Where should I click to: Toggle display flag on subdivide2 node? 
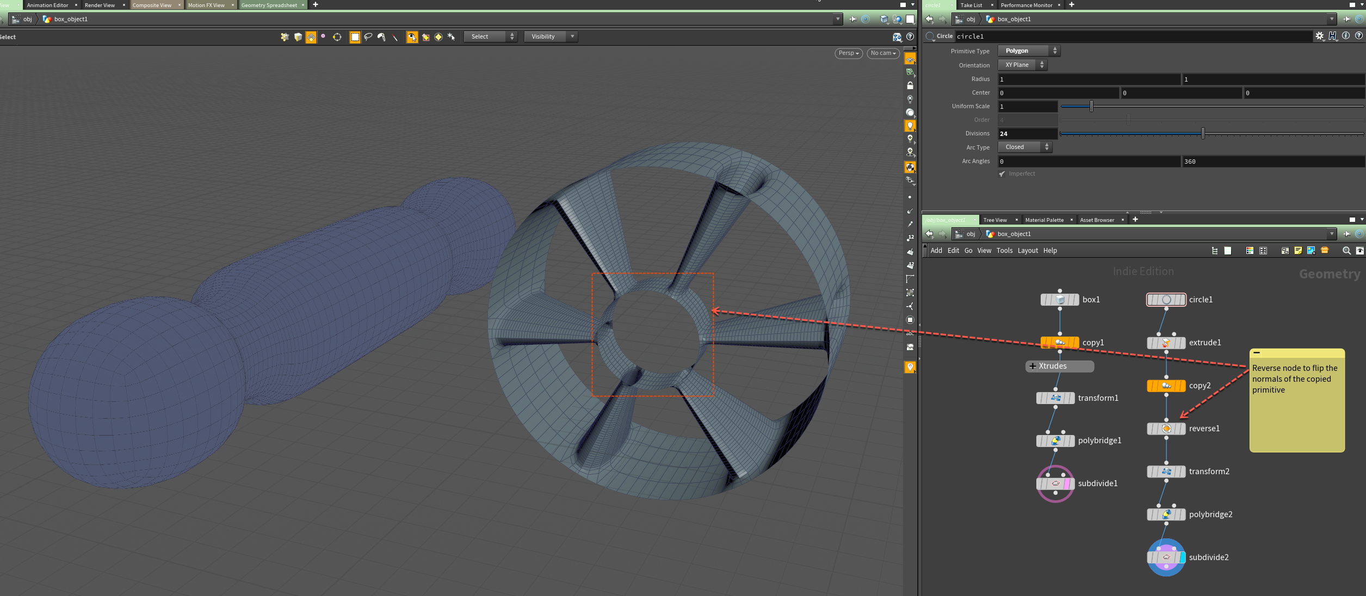[1182, 557]
